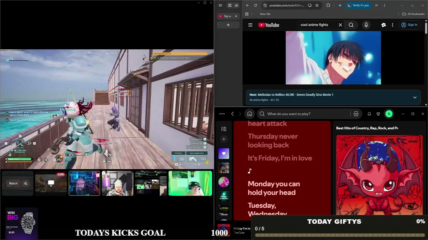Screen dimensions: 428x240
Task: Reload the YouTube page
Action: 255,5
